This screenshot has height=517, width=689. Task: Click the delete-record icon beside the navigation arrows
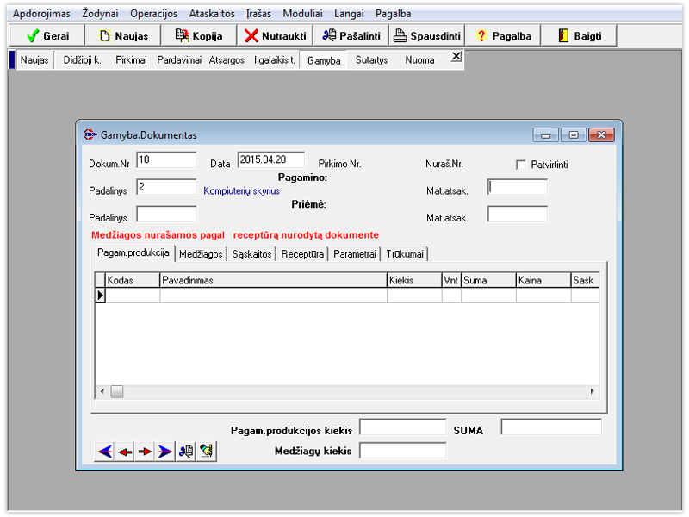186,452
